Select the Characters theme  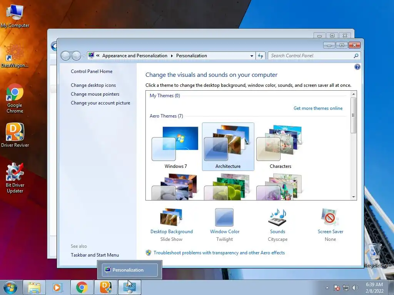(x=280, y=147)
